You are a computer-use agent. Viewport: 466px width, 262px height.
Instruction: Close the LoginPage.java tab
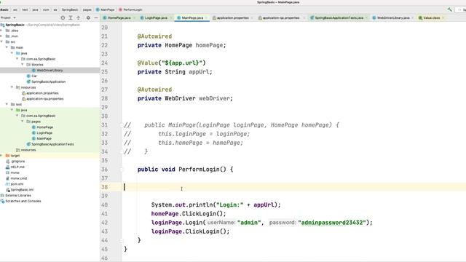[x=171, y=17]
